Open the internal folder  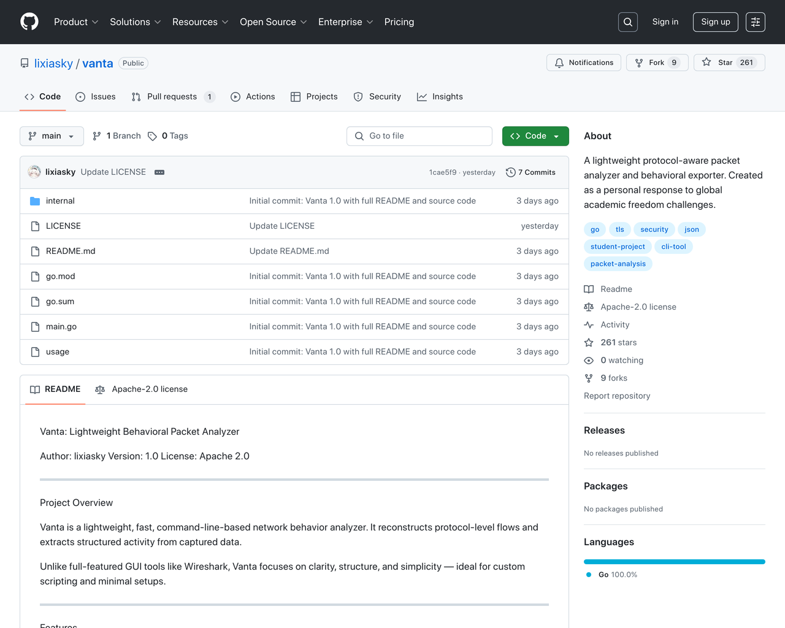click(x=60, y=201)
